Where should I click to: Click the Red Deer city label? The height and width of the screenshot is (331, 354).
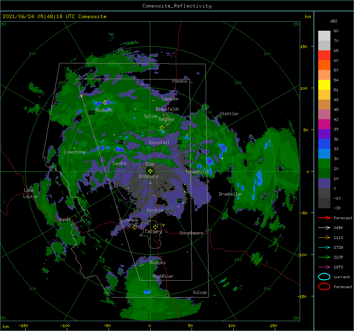coord(167,119)
